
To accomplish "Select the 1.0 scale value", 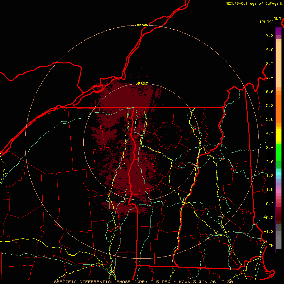I will 270,190.
